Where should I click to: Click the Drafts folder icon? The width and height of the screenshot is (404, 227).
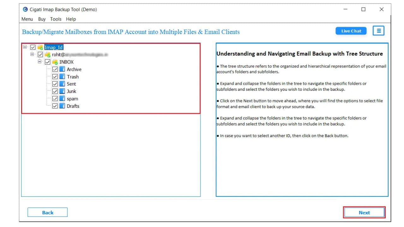click(62, 106)
